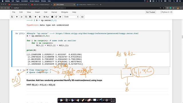Image resolution: width=183 pixels, height=103 pixels.
Task: Move the selected cell down
Action: pos(40,17)
